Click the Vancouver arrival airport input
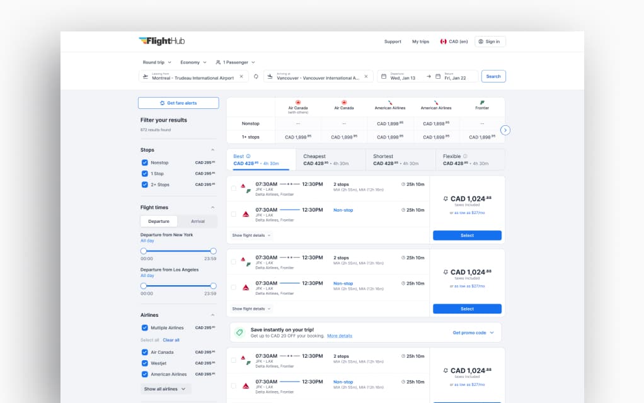The height and width of the screenshot is (403, 644). (318, 76)
